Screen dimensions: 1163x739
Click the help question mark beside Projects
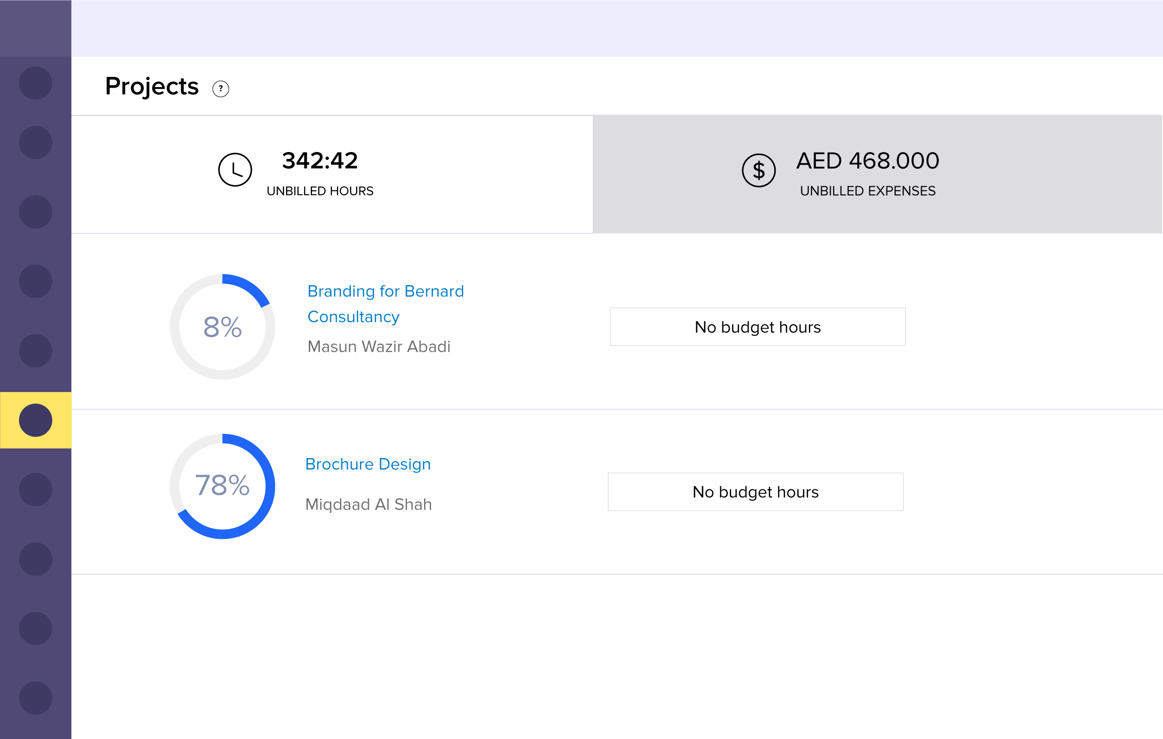[x=221, y=89]
